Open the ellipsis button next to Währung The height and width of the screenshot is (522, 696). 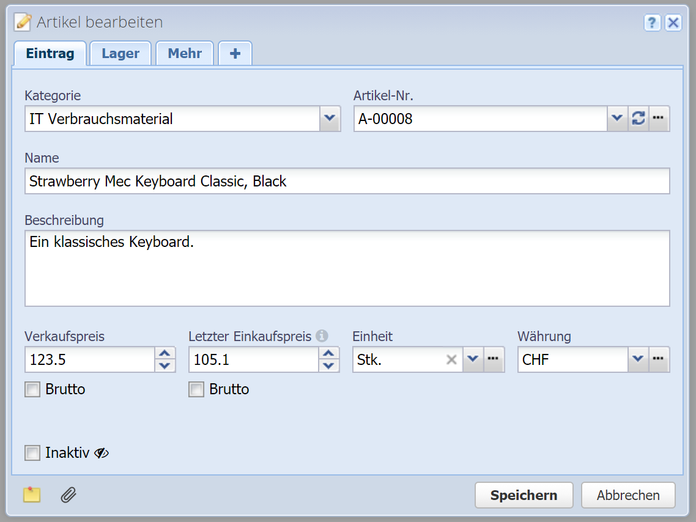[659, 359]
